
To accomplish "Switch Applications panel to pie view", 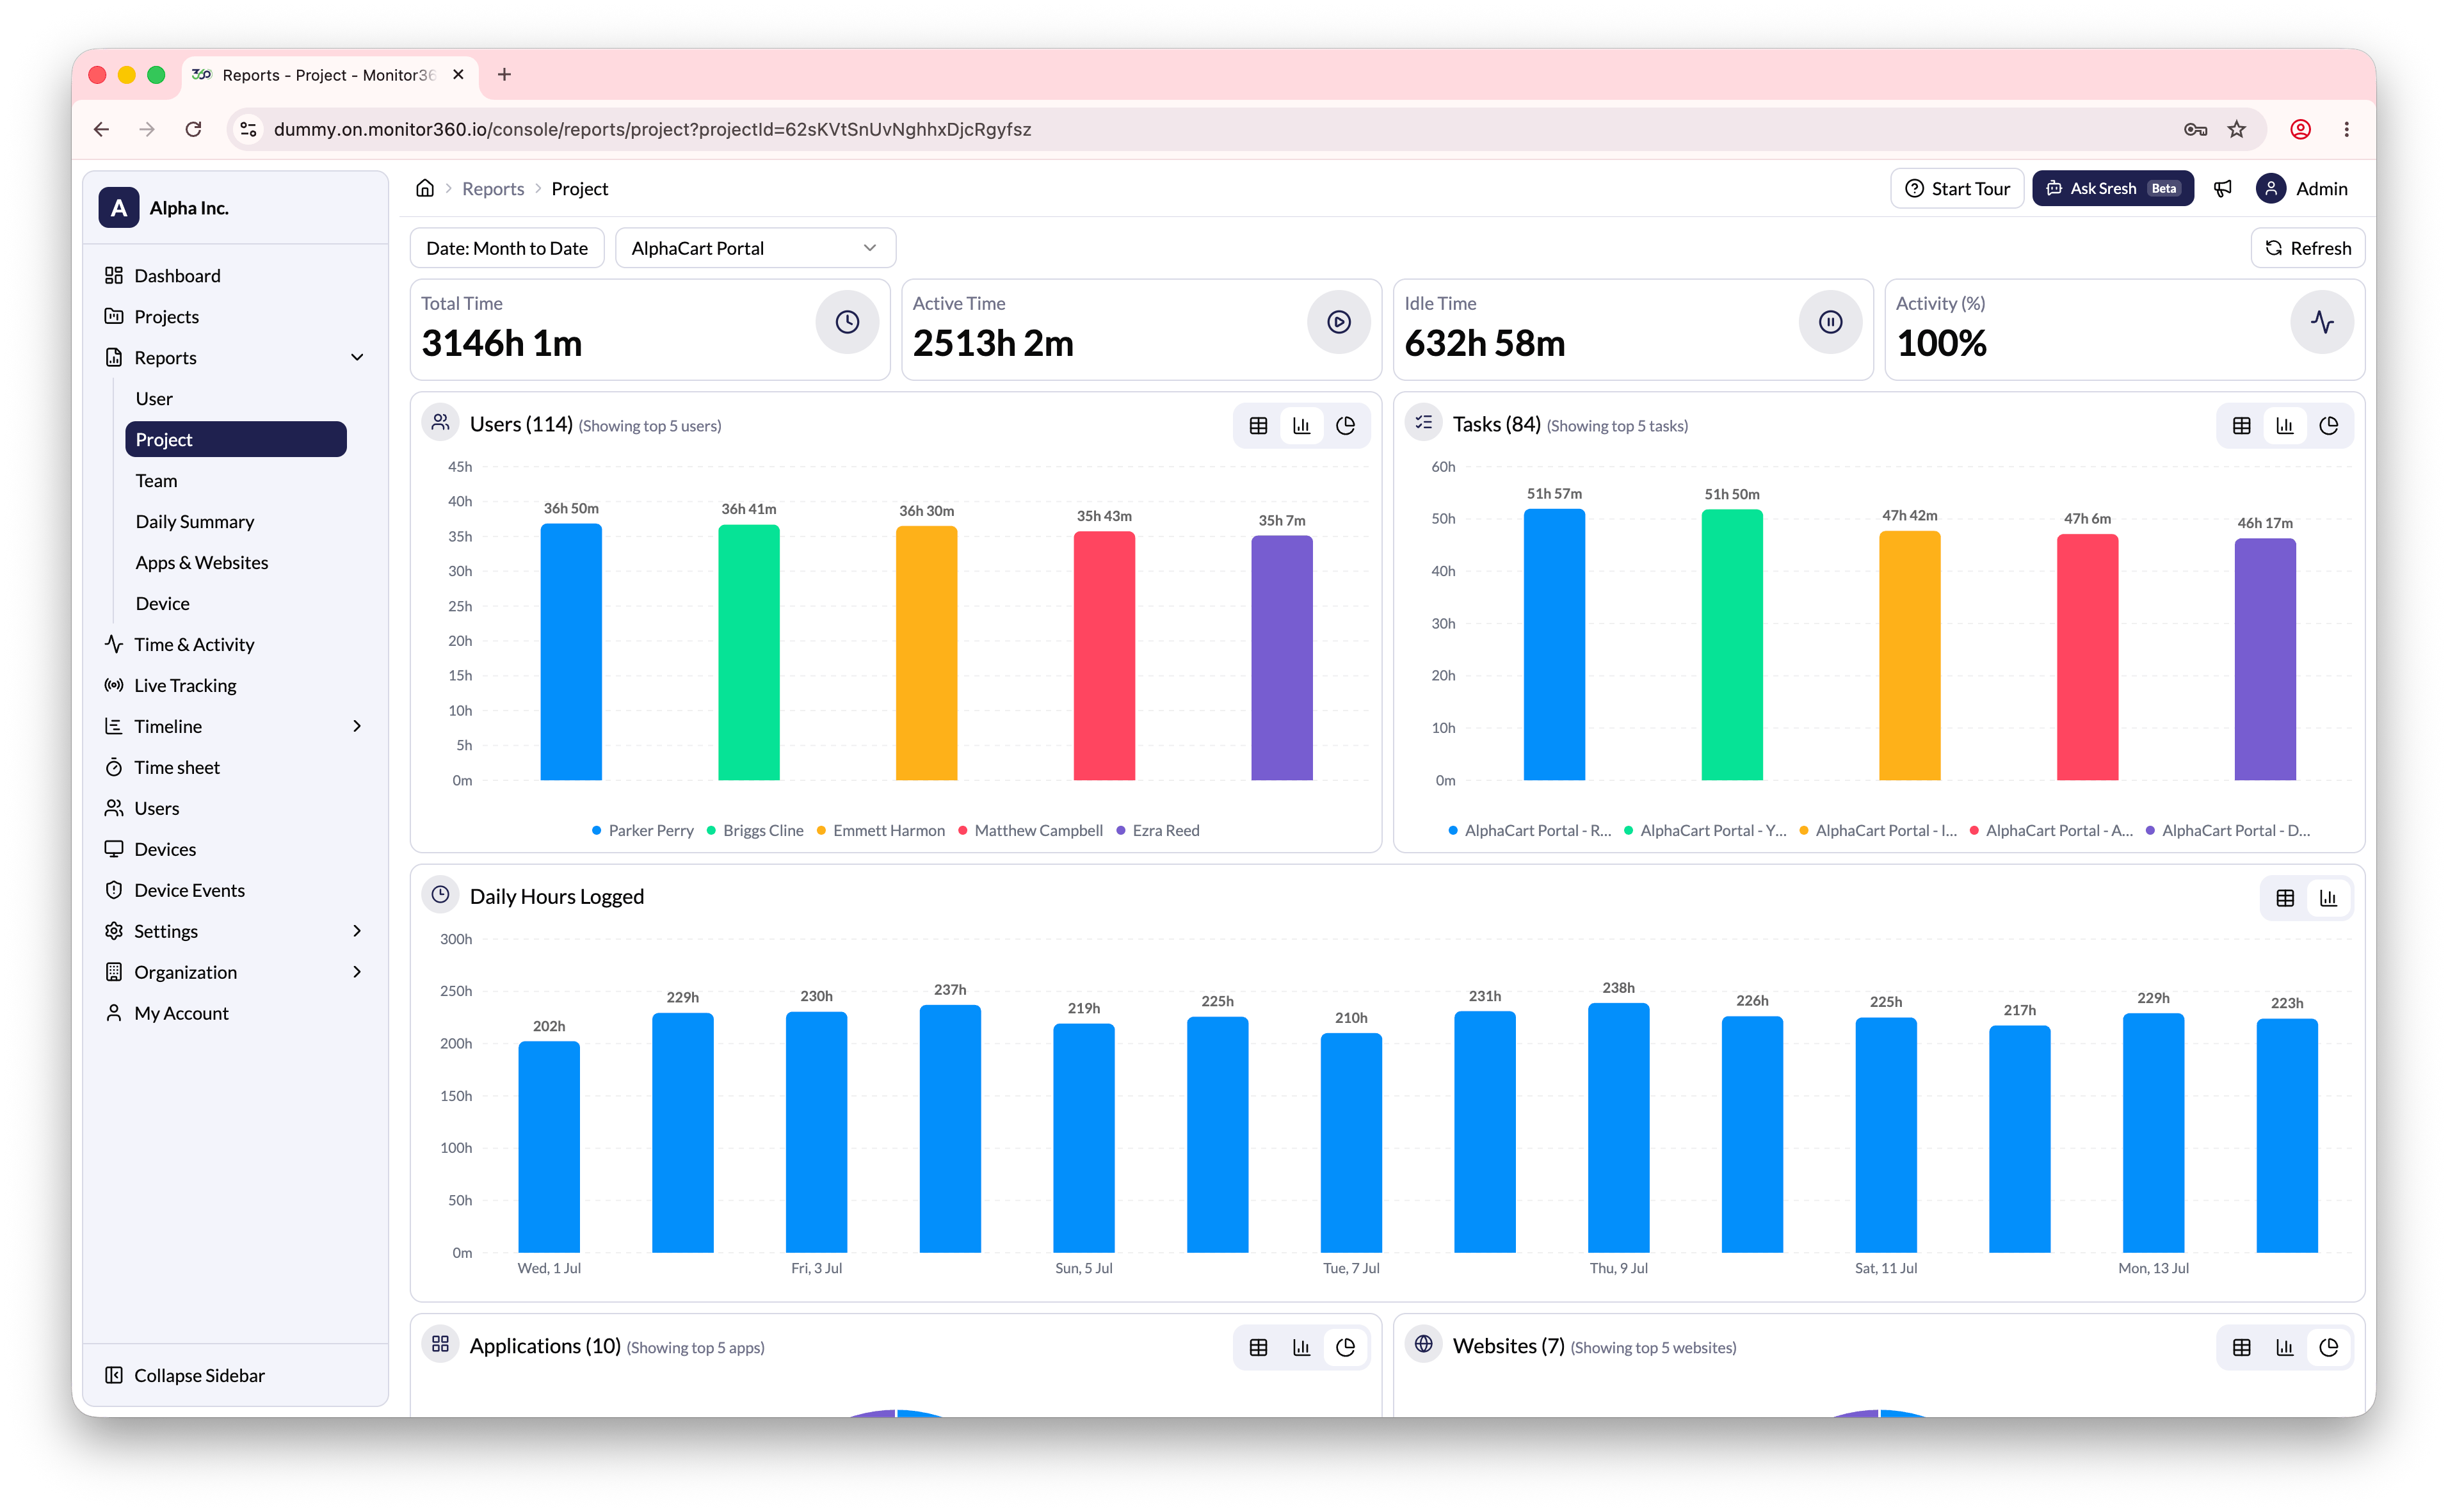I will pos(1345,1347).
